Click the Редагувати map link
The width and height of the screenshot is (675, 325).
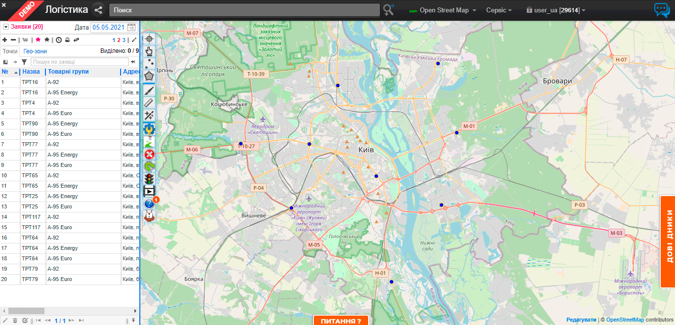581,320
